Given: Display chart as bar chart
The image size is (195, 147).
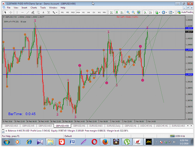Looking at the screenshot, I should [111, 12].
